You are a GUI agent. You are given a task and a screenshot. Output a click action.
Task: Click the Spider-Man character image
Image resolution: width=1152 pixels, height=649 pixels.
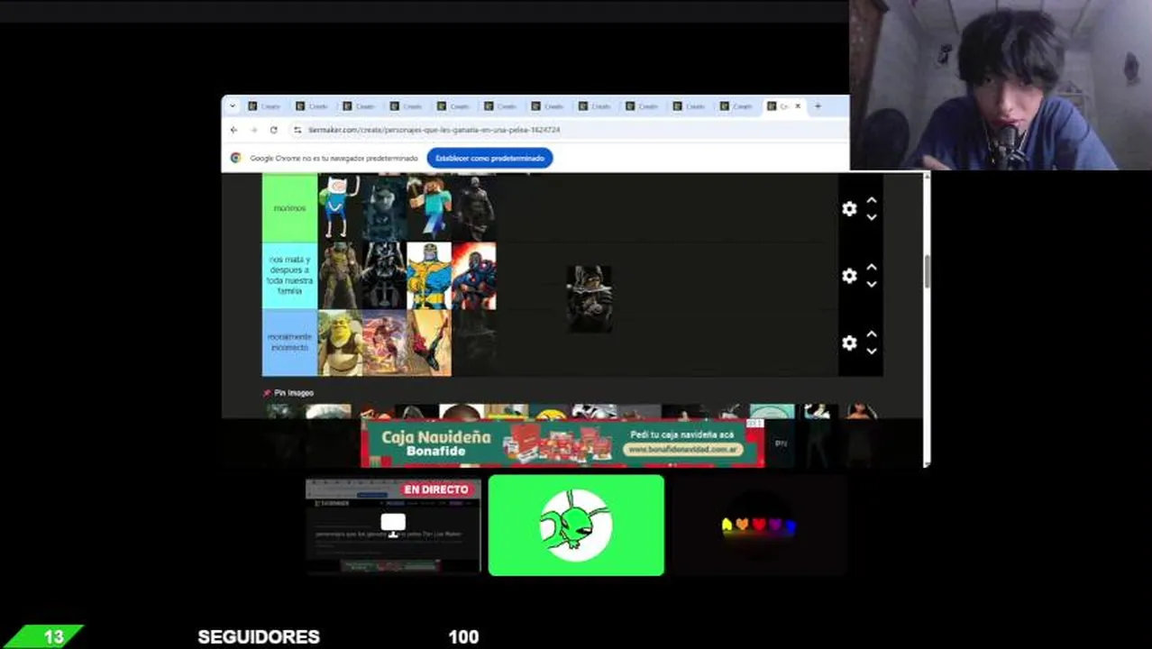429,343
